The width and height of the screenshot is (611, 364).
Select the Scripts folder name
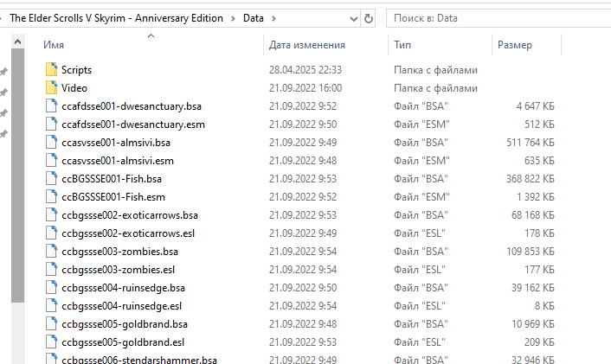(76, 70)
